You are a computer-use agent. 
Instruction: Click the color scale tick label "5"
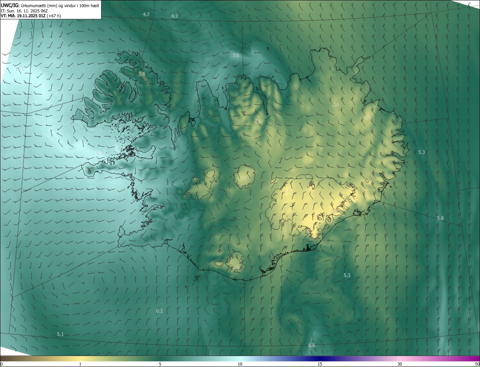click(160, 364)
